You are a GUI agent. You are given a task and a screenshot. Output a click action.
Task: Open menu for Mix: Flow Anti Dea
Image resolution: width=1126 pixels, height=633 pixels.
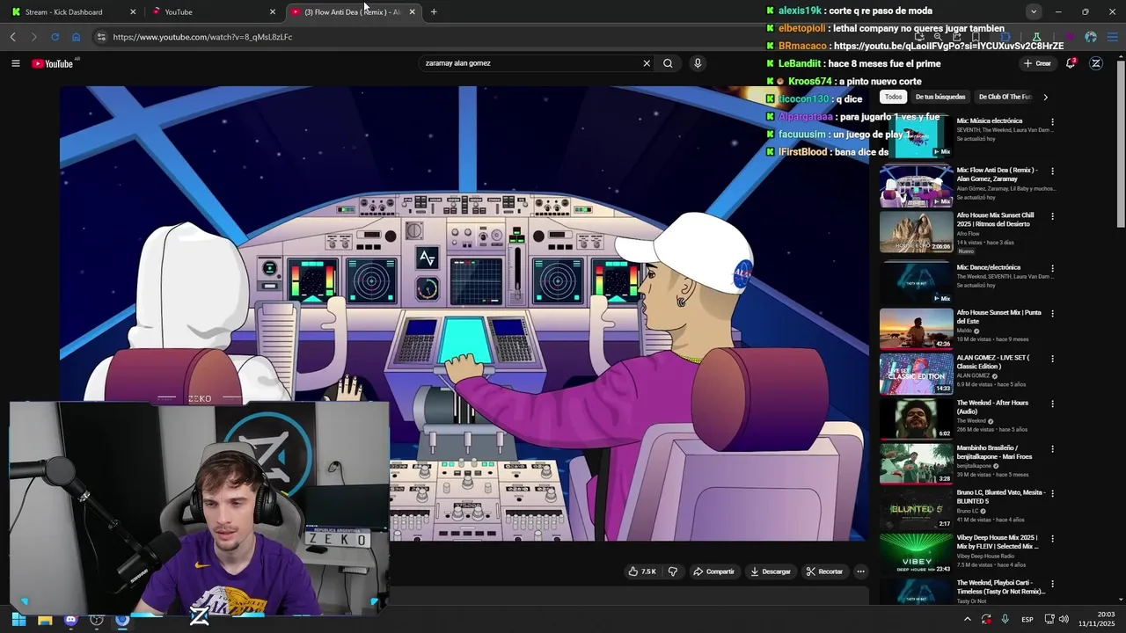(1052, 171)
